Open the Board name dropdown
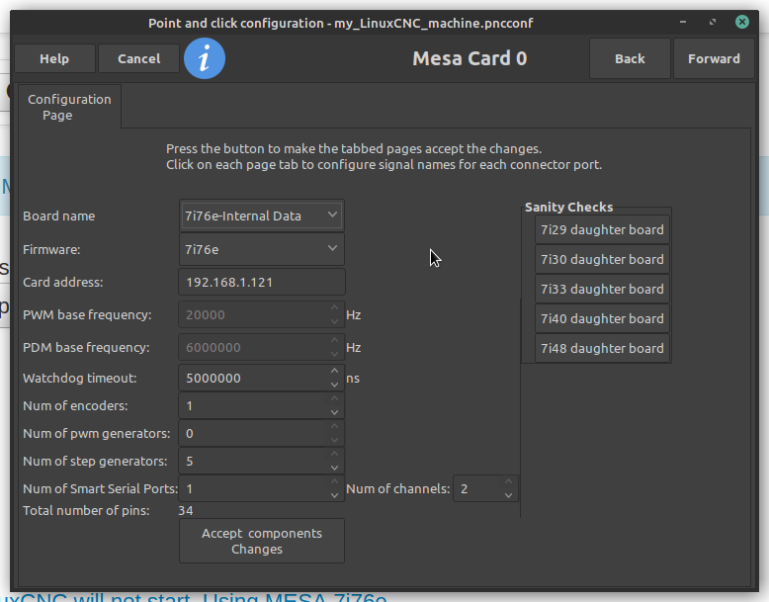 (261, 215)
